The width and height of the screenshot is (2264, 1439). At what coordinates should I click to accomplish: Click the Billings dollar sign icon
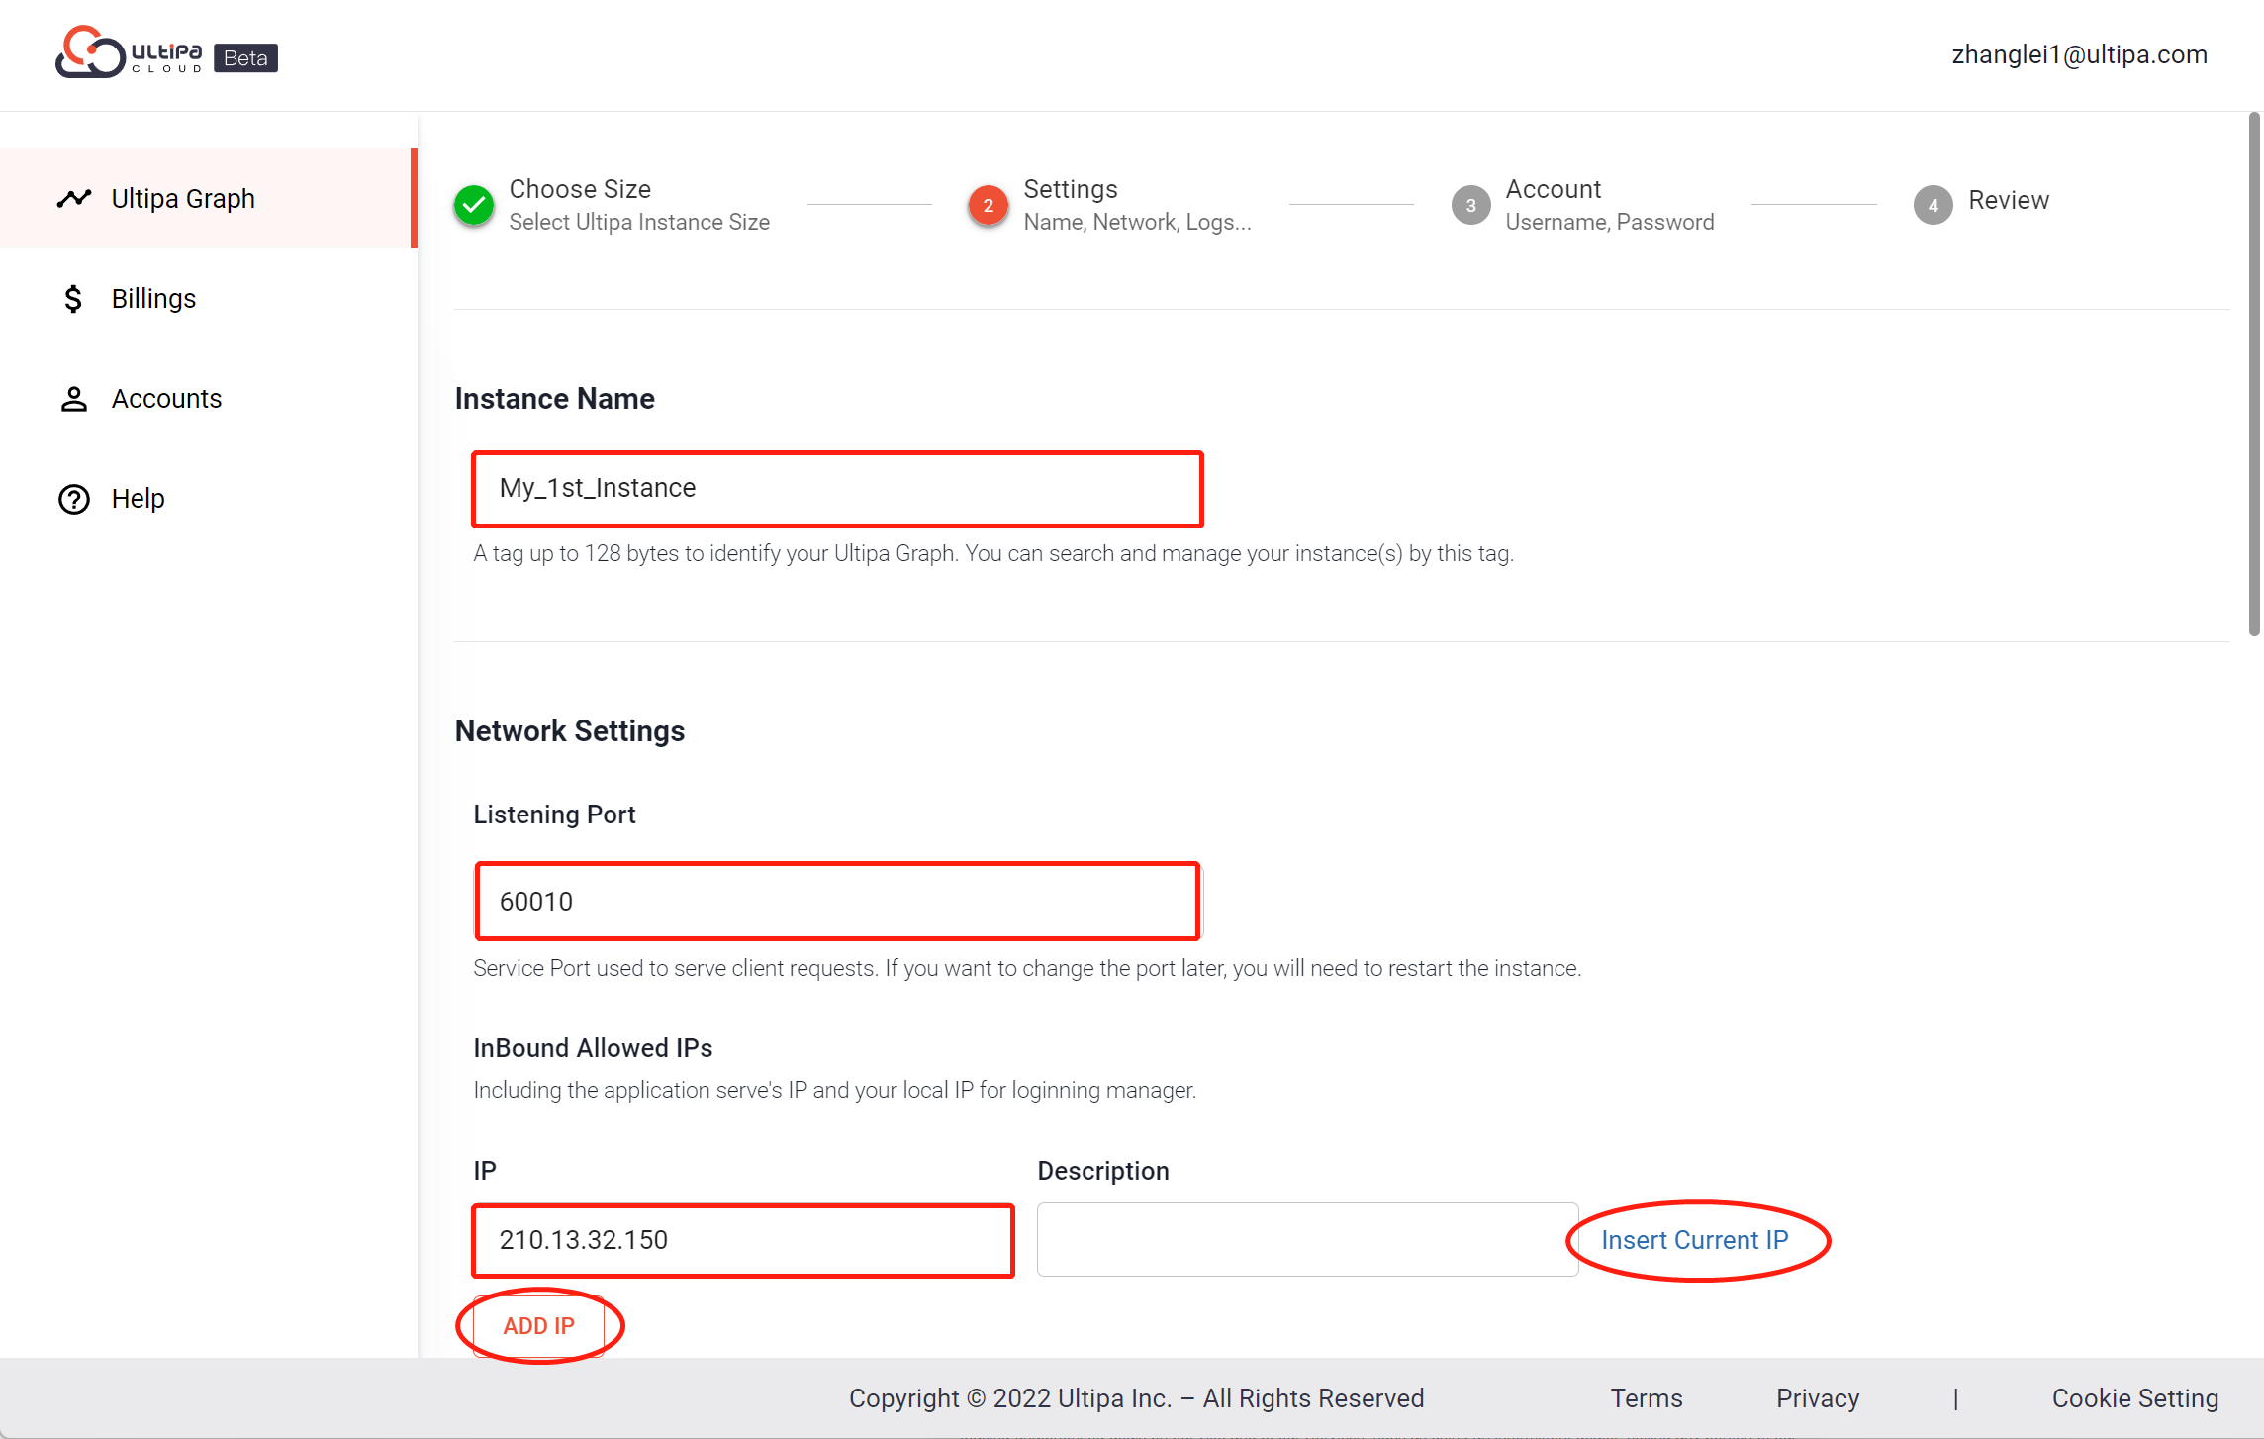click(x=73, y=299)
